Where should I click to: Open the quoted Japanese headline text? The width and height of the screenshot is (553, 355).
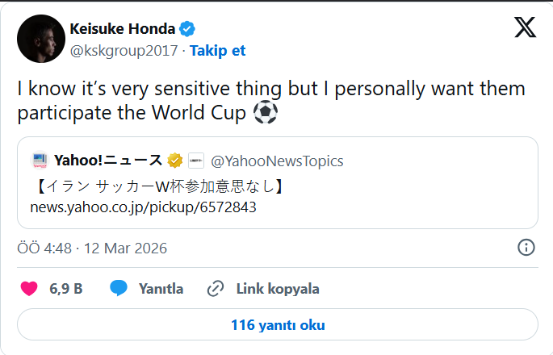click(x=159, y=187)
